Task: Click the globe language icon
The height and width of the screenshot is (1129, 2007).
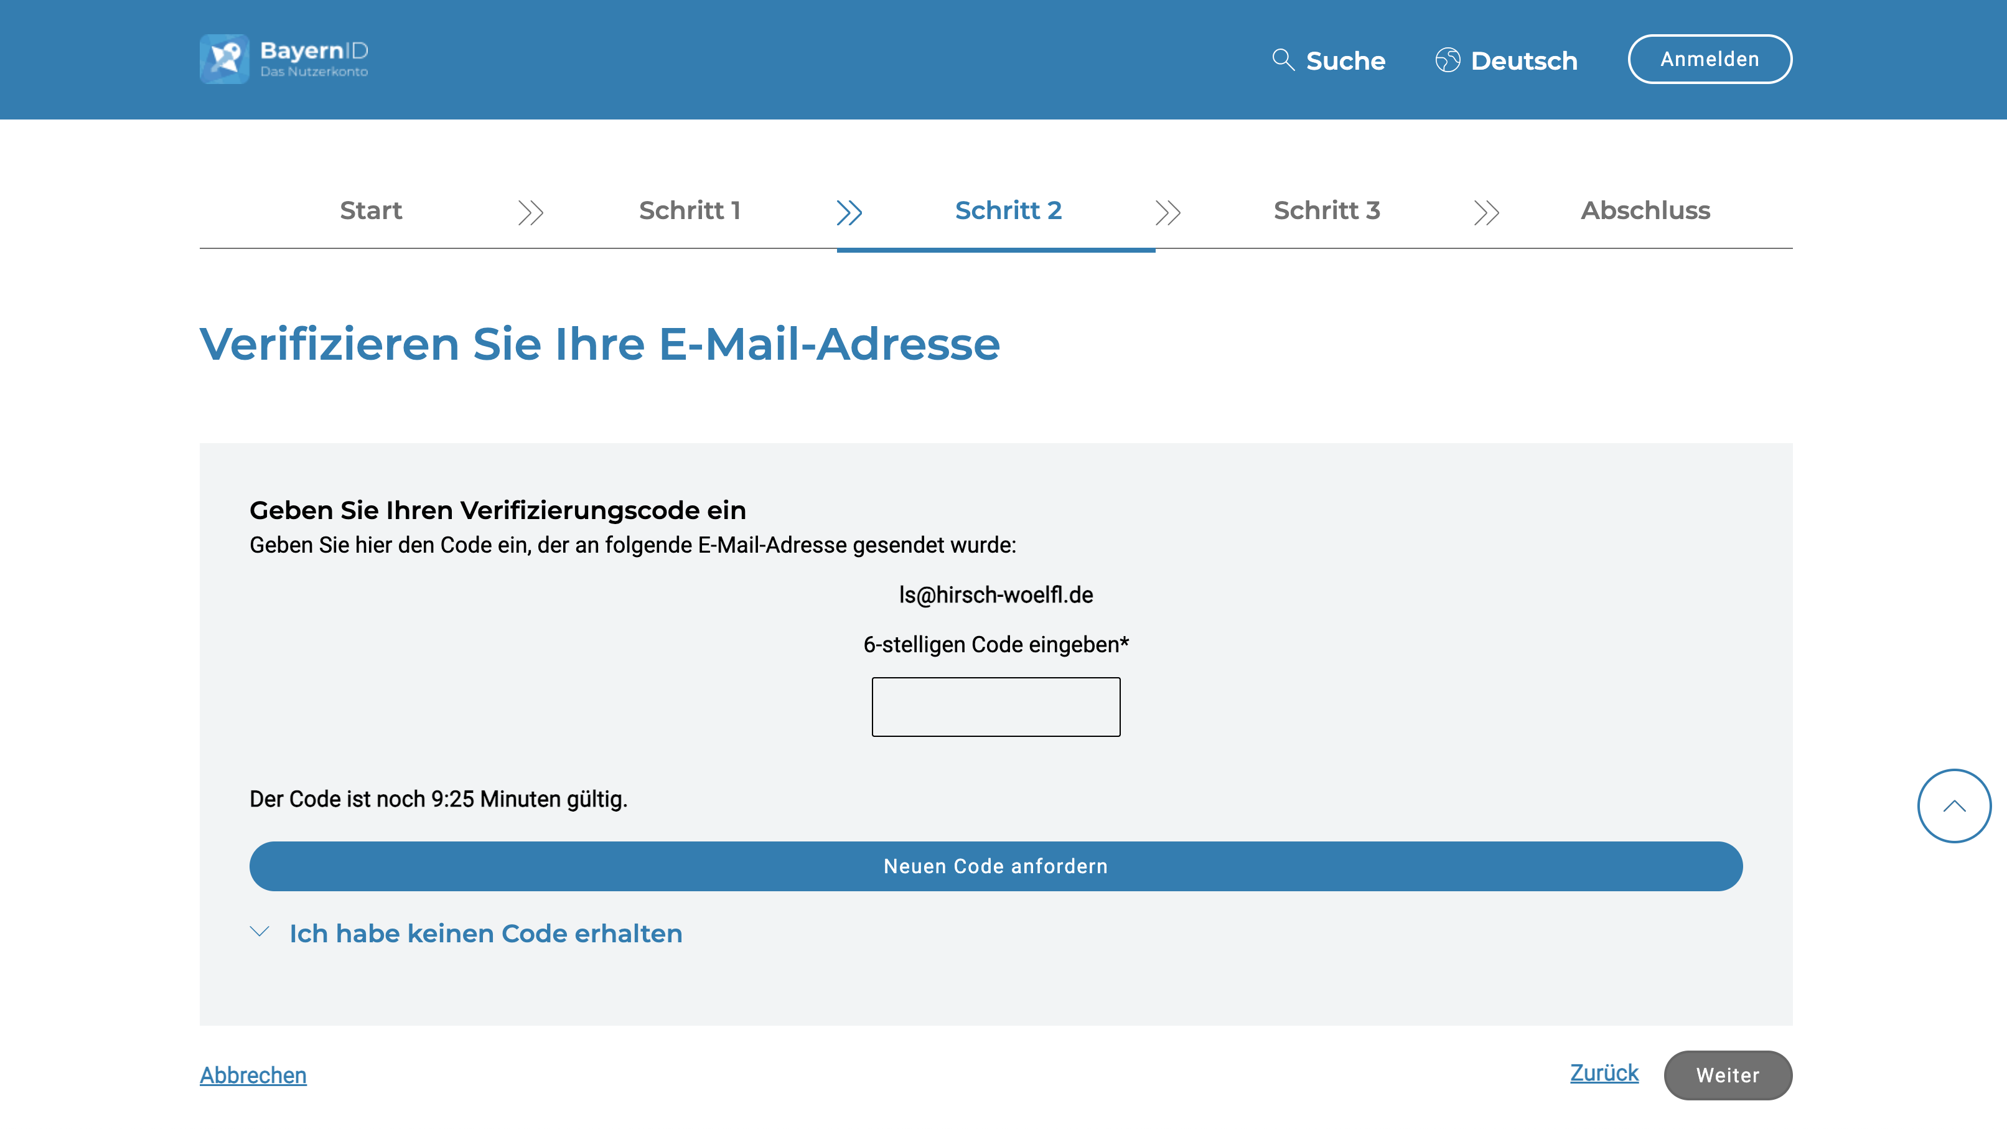Action: point(1448,60)
